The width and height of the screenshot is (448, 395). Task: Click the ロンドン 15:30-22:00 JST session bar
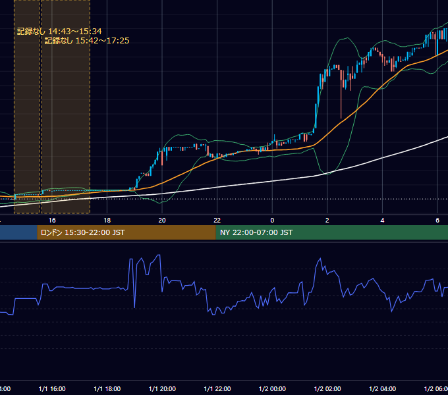point(126,232)
